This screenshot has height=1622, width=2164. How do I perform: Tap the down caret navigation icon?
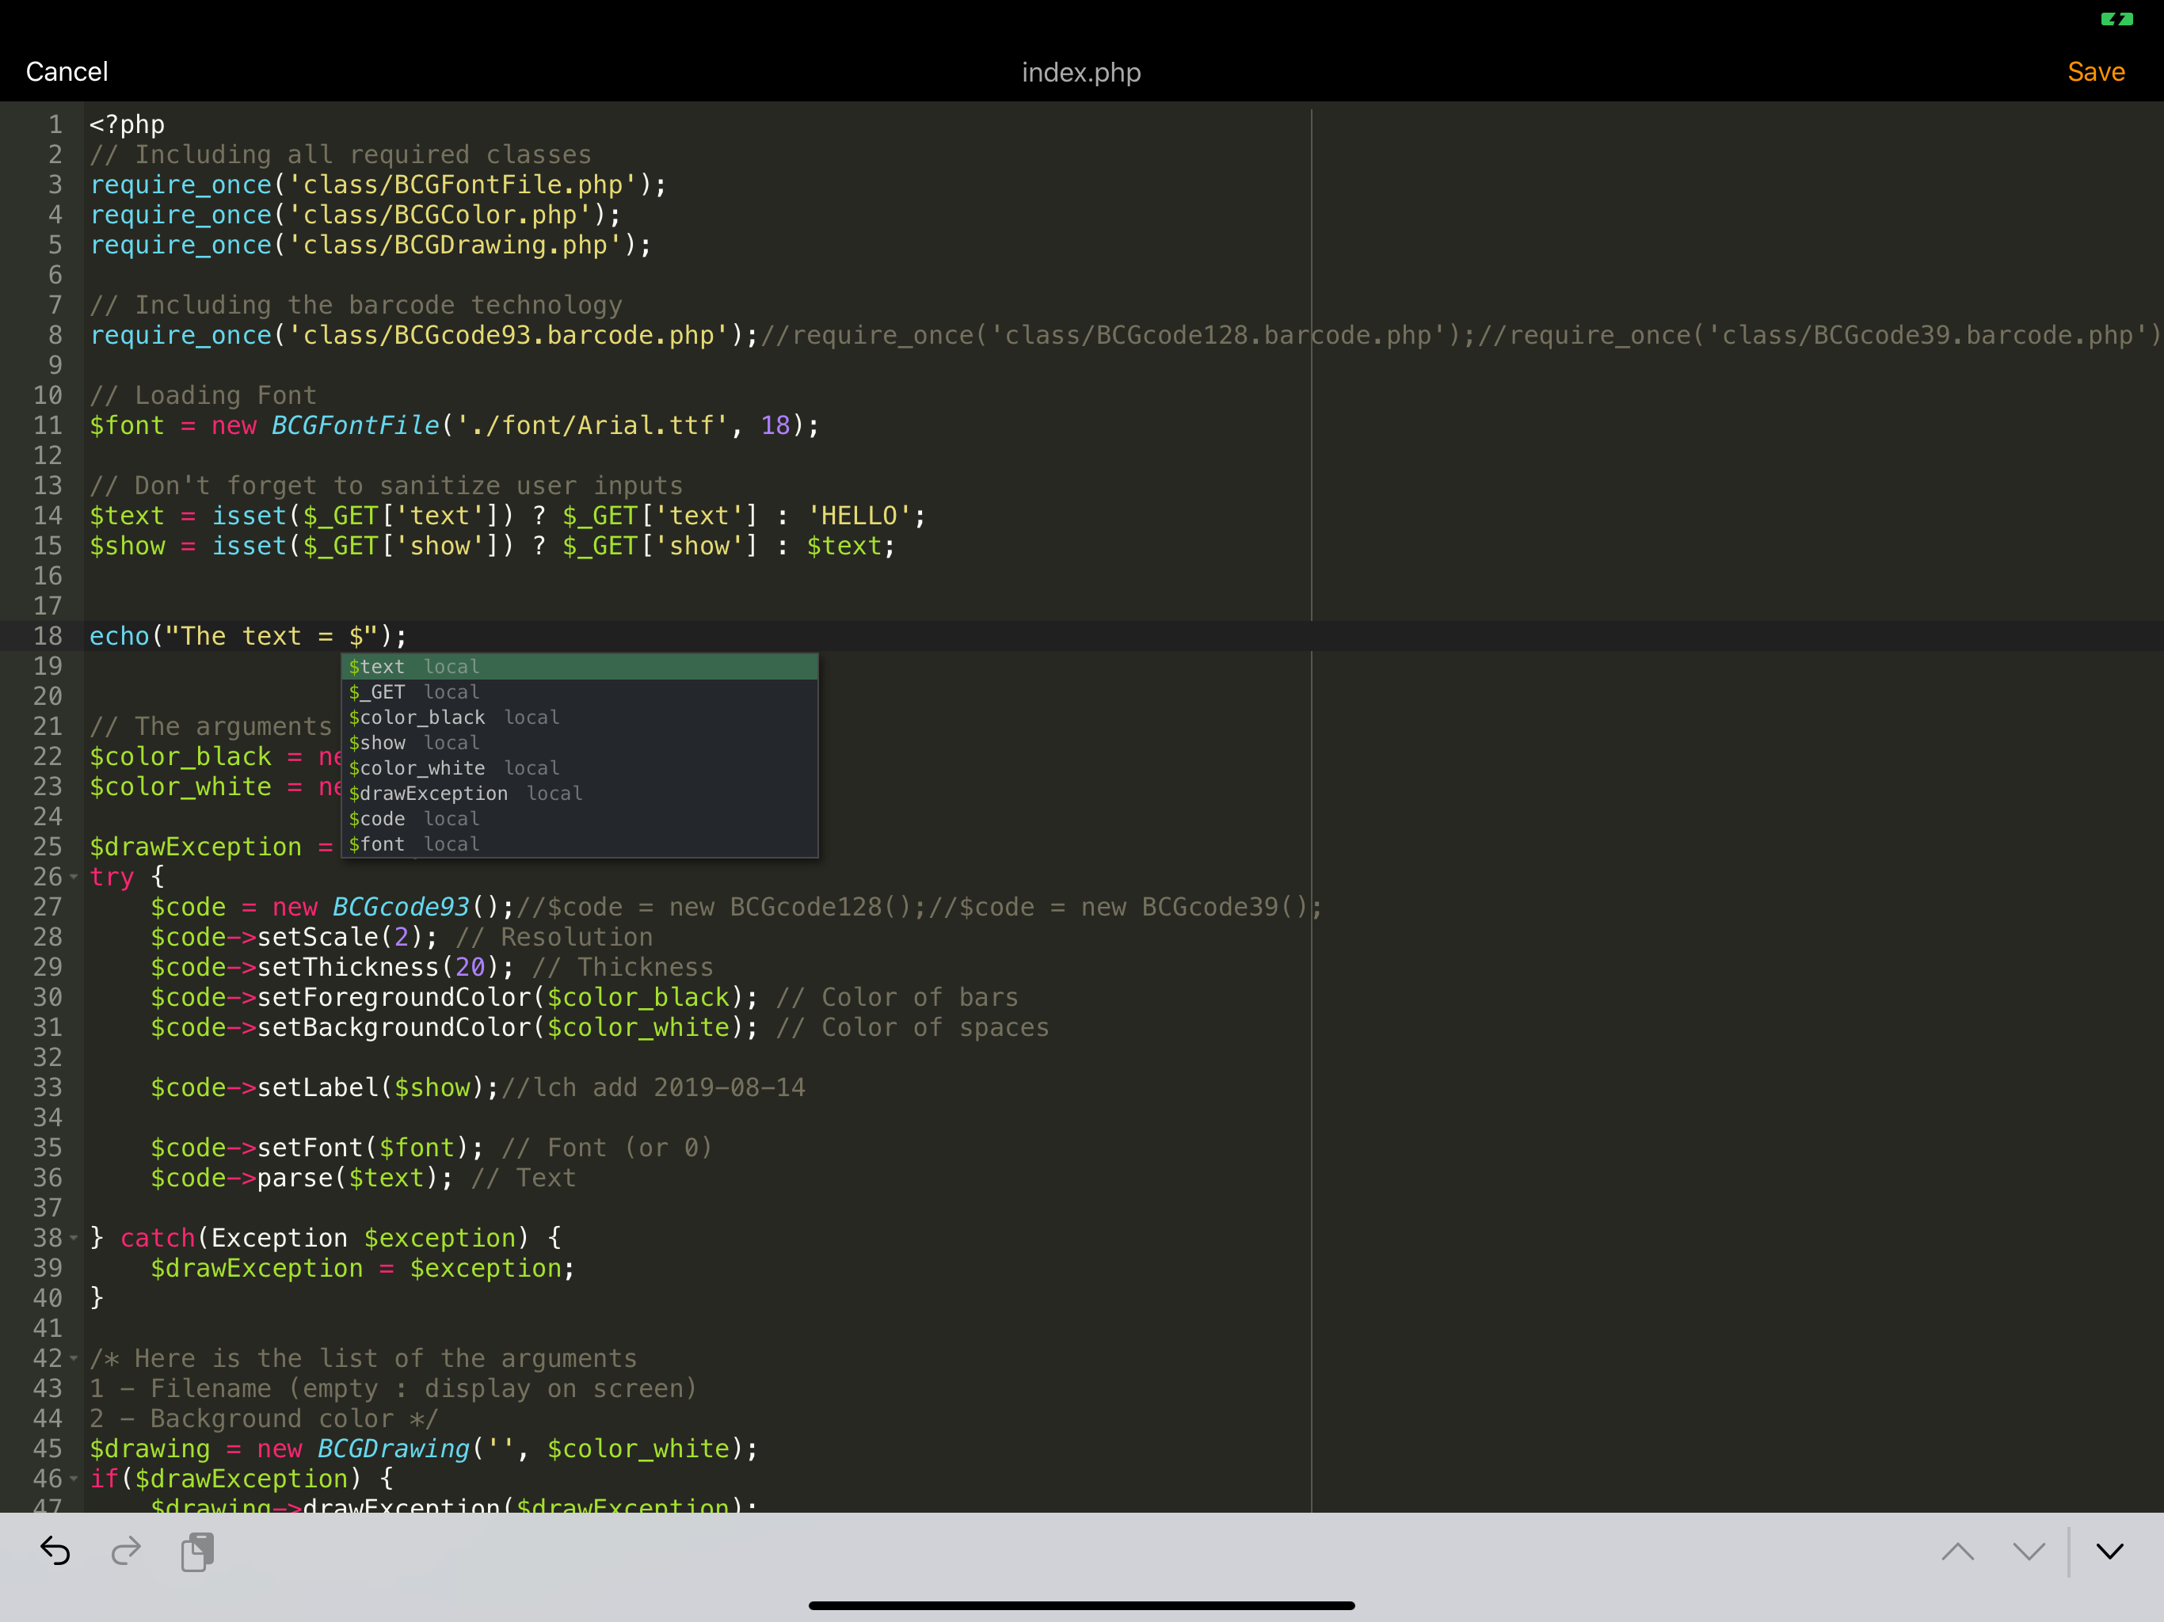[x=2028, y=1552]
